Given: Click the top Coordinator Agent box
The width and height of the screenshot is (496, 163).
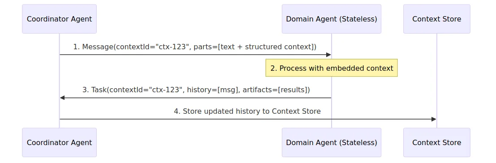Looking at the screenshot, I should click(x=59, y=19).
